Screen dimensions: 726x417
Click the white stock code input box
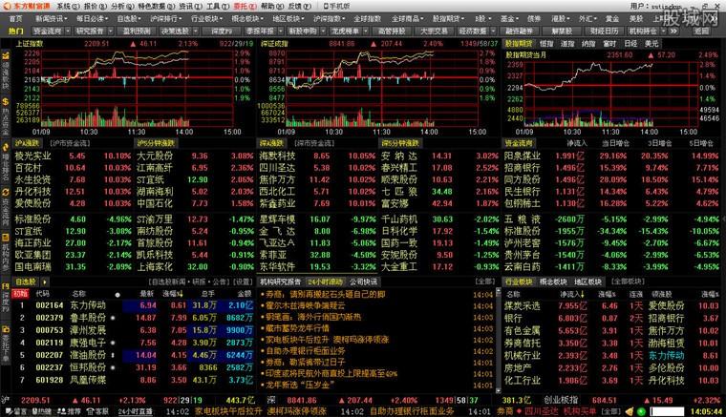[x=667, y=411]
